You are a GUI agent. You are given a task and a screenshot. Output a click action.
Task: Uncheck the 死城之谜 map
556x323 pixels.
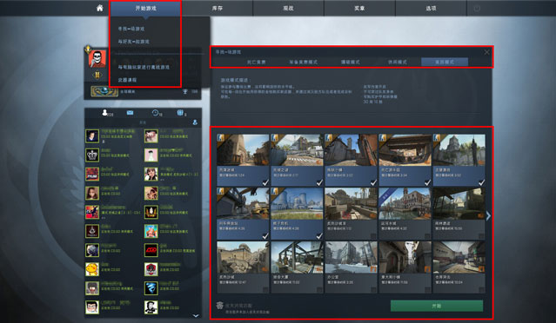tap(319, 182)
